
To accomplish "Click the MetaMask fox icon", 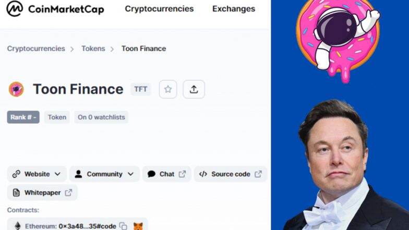I will (x=138, y=226).
